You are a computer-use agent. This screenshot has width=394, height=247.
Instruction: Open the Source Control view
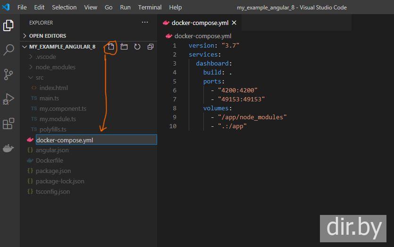8,74
